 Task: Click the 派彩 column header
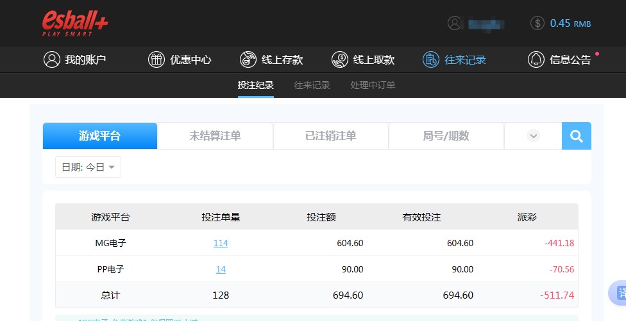(x=527, y=217)
